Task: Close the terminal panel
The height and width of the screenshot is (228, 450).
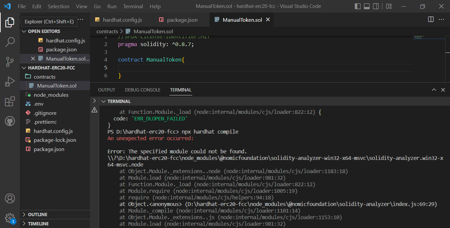Action: pos(443,90)
